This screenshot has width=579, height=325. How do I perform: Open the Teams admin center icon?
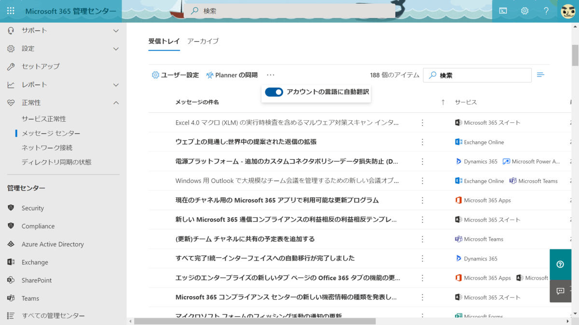pyautogui.click(x=11, y=299)
